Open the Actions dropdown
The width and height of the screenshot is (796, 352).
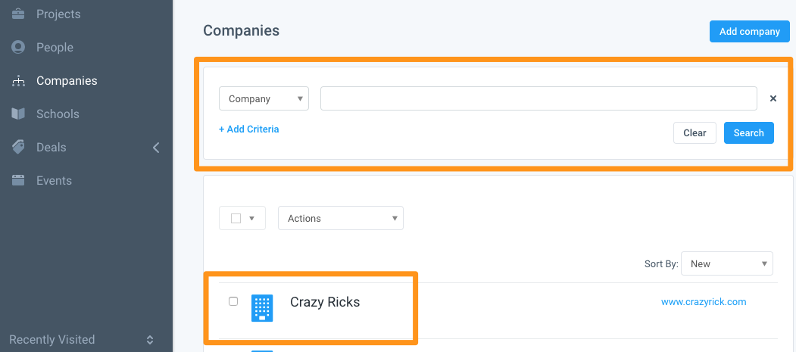pos(340,218)
